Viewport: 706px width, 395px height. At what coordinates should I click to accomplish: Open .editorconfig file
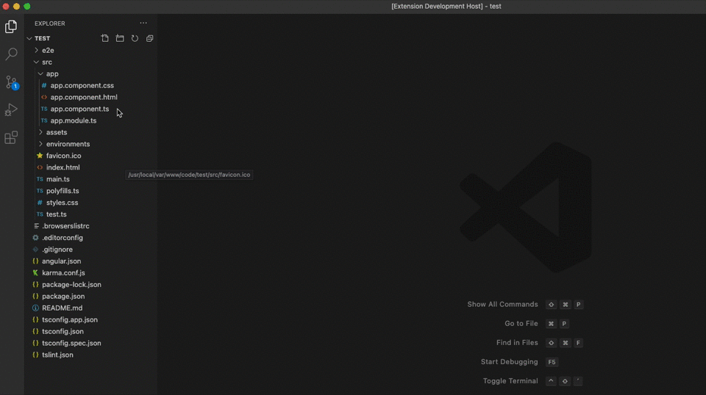(63, 238)
